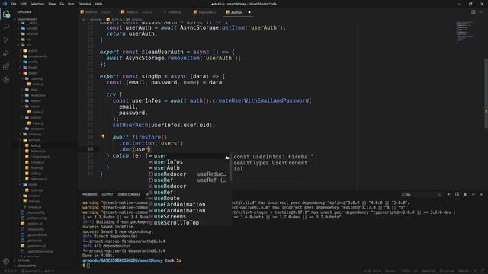Select the 'user' suggestion
The height and width of the screenshot is (274, 488).
tap(189, 156)
